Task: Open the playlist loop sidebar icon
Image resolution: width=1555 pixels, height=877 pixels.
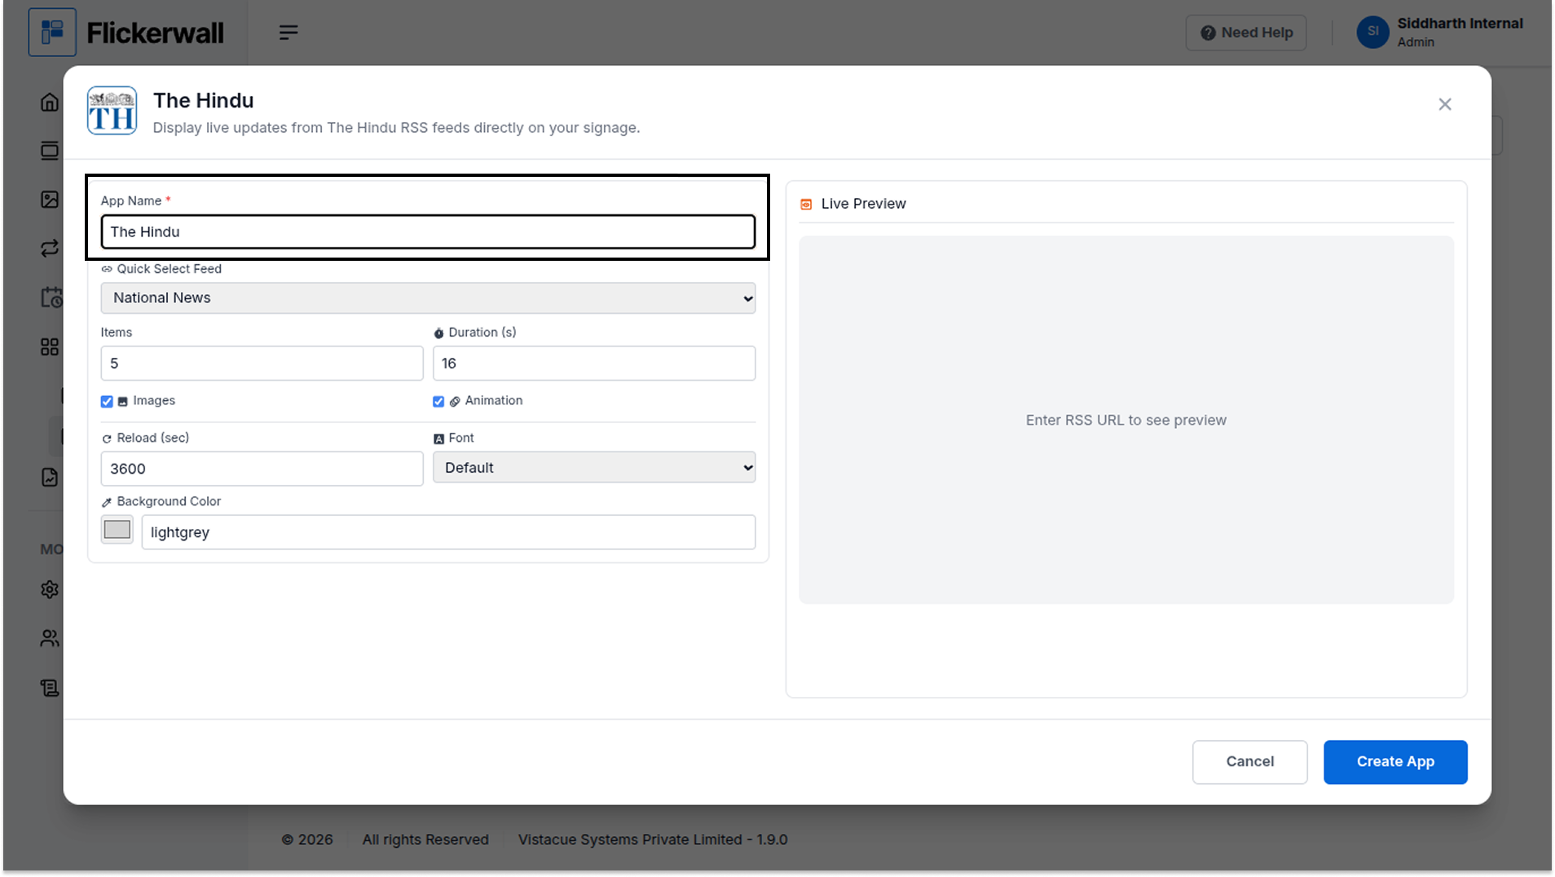Action: click(x=50, y=249)
